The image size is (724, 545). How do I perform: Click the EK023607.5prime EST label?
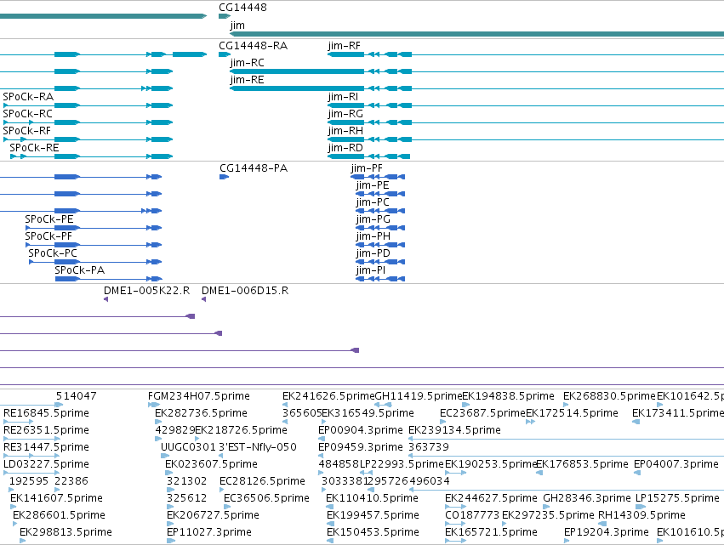tap(212, 465)
